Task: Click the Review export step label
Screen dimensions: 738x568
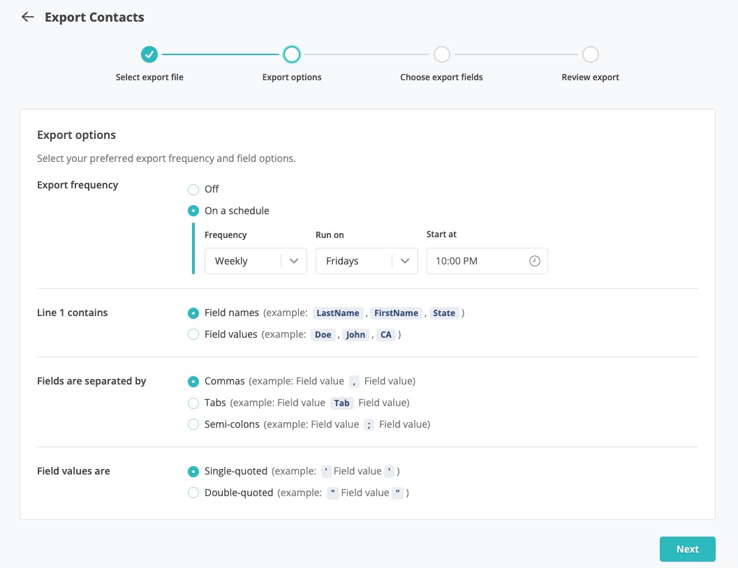Action: (x=590, y=77)
